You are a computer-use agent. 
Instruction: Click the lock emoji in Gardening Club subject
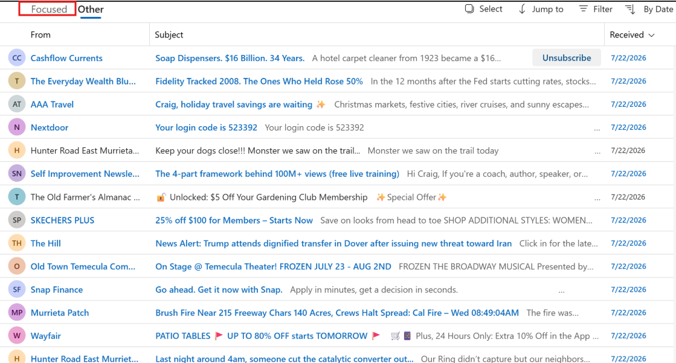tap(160, 197)
